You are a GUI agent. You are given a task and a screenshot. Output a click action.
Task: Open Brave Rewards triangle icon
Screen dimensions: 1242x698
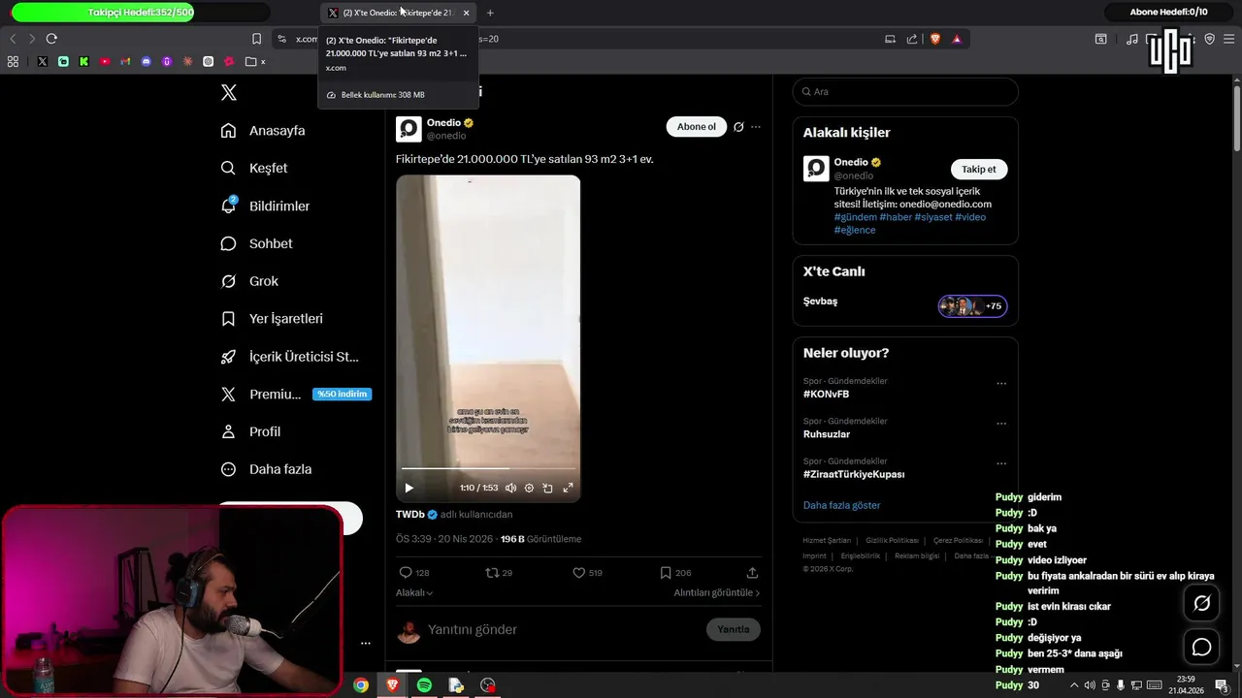957,39
